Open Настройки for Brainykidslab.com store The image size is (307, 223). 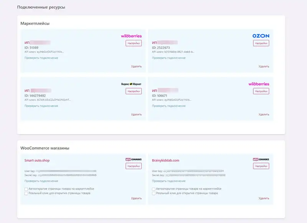[261, 166]
